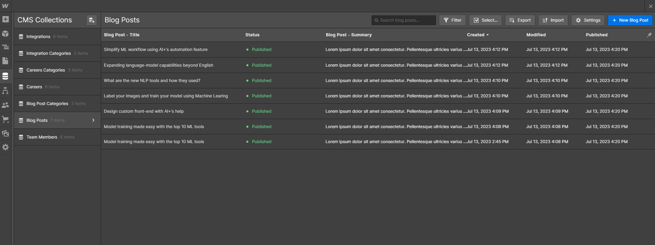
Task: Click Published status of Simplify ML workflow row
Action: [x=259, y=50]
